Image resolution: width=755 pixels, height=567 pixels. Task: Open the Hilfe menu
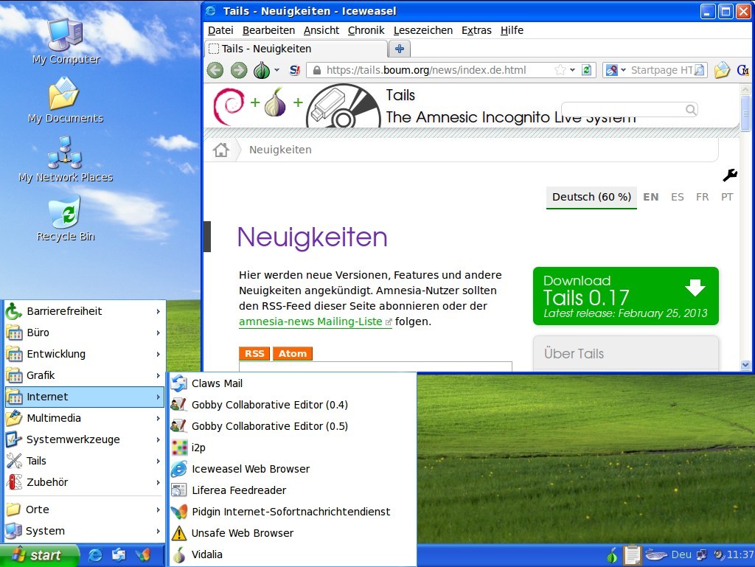tap(512, 30)
